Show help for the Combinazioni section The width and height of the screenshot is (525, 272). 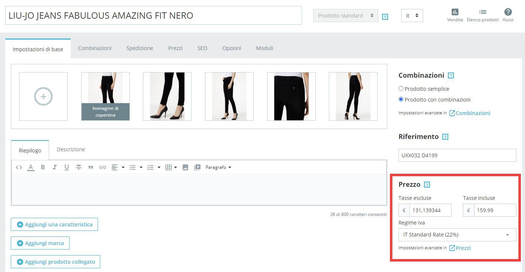[451, 75]
